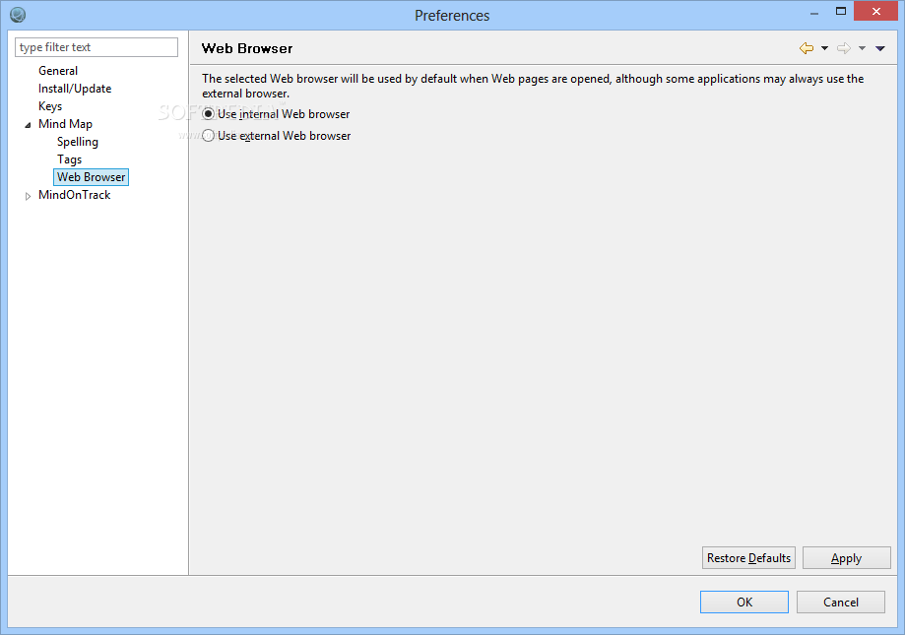Open the preferences page view menu arrow

coord(880,48)
